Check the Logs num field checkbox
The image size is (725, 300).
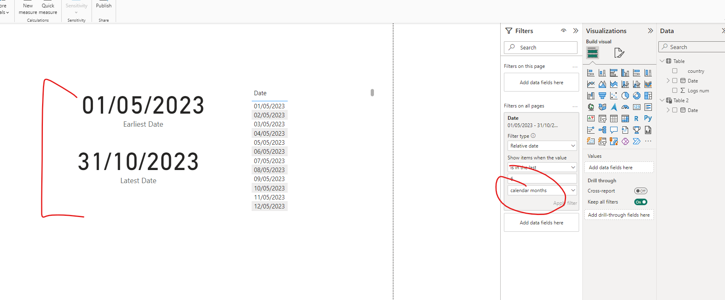click(675, 90)
